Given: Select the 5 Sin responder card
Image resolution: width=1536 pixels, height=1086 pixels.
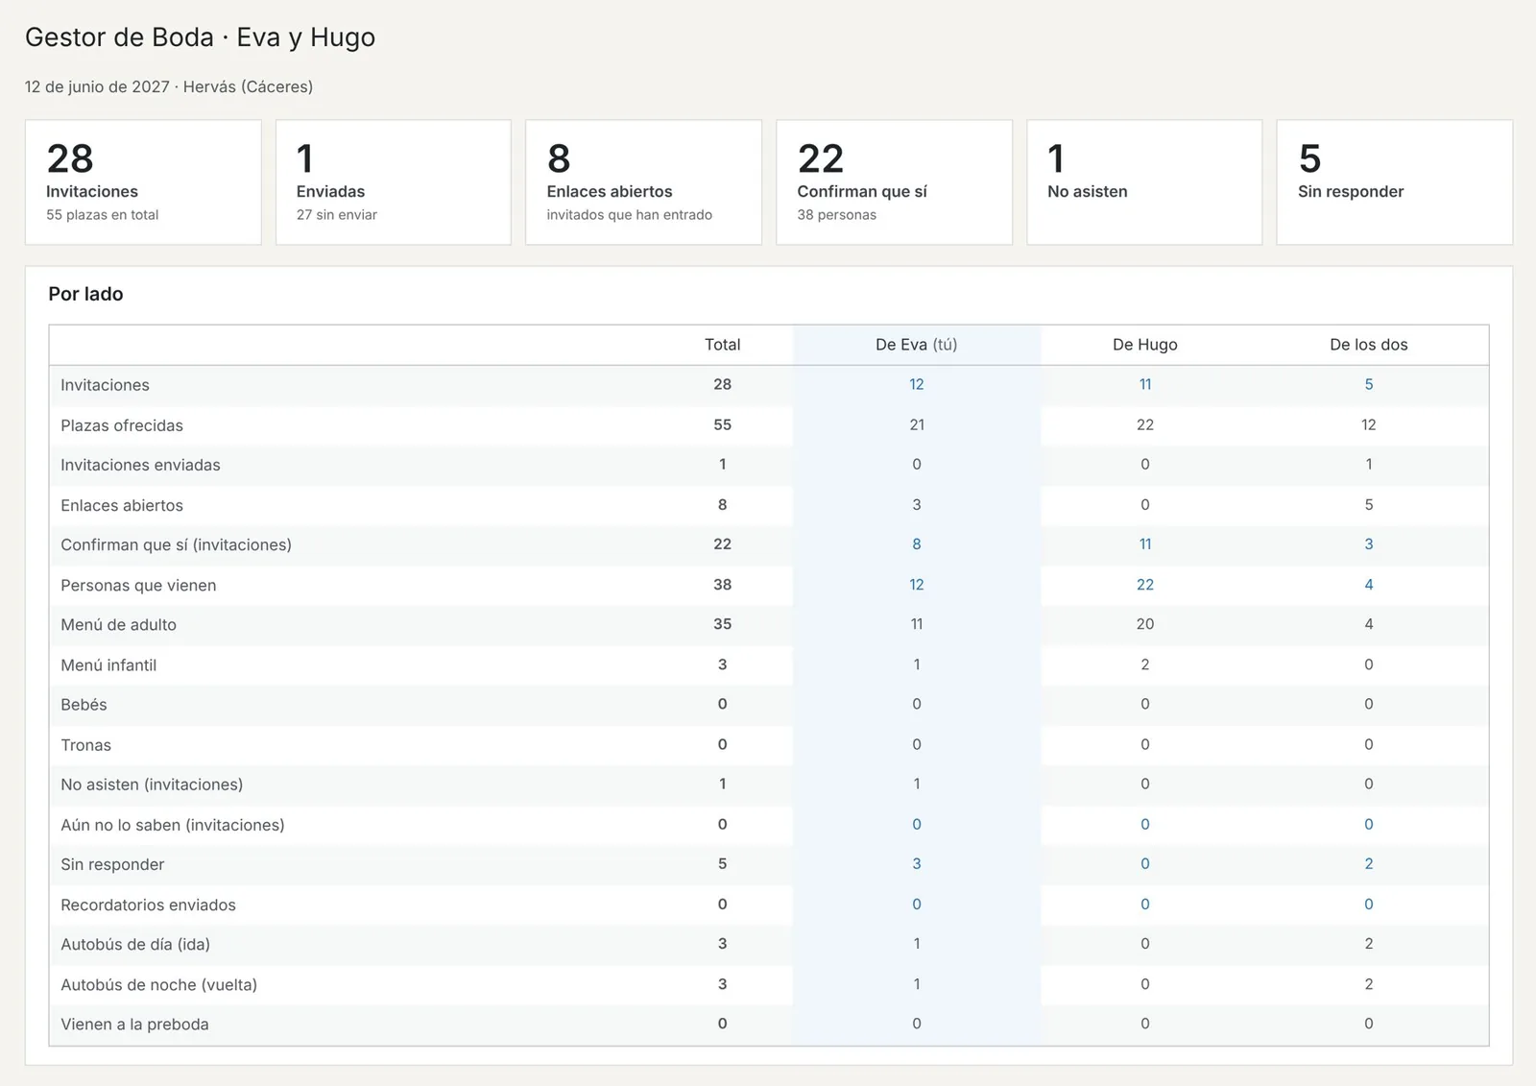Looking at the screenshot, I should click(1395, 182).
